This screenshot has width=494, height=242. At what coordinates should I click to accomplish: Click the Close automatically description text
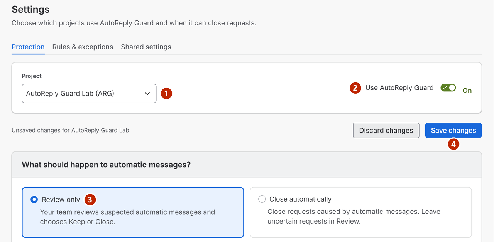coord(354,217)
